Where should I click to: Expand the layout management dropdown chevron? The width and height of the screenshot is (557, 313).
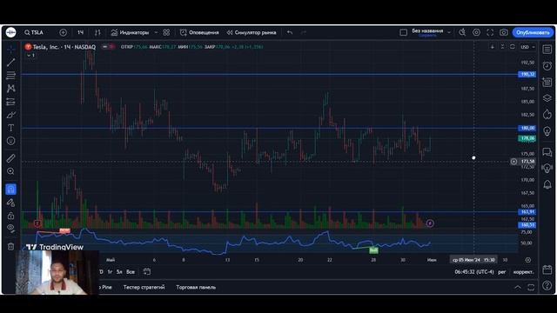(449, 32)
